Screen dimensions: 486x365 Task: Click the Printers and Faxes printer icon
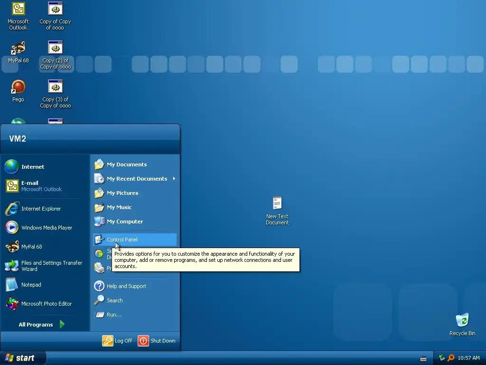click(99, 268)
